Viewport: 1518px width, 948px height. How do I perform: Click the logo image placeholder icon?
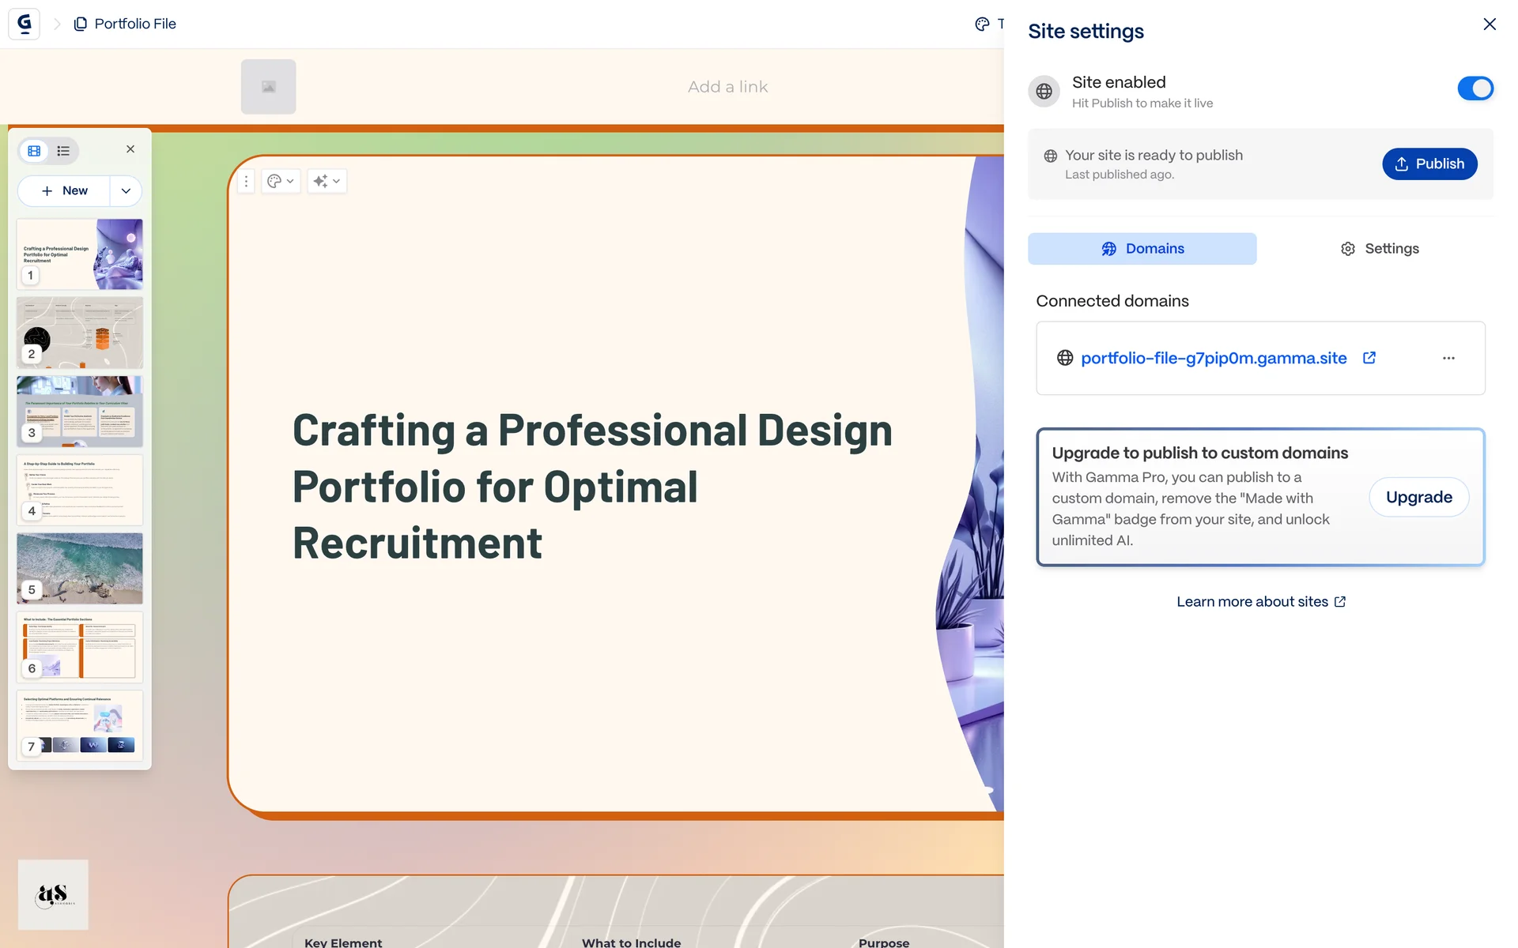click(x=269, y=87)
